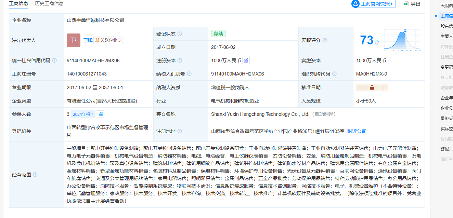Click help icon next to 天眼评分

325,40
